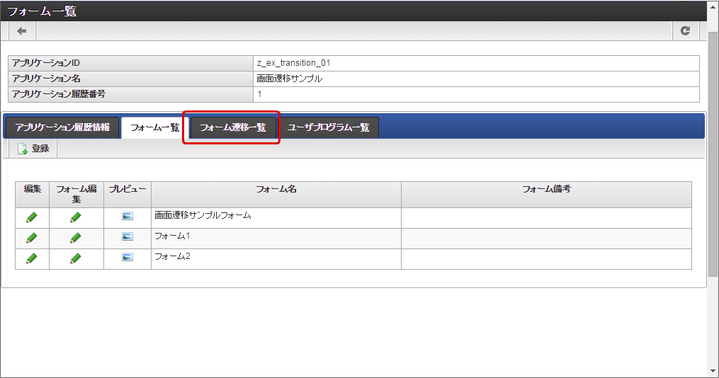Click フォーム編集 pencil for 画面遷移サンプルフォーム
The height and width of the screenshot is (378, 719).
point(76,217)
